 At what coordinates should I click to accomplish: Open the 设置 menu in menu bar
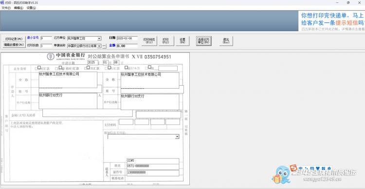pyautogui.click(x=31, y=8)
